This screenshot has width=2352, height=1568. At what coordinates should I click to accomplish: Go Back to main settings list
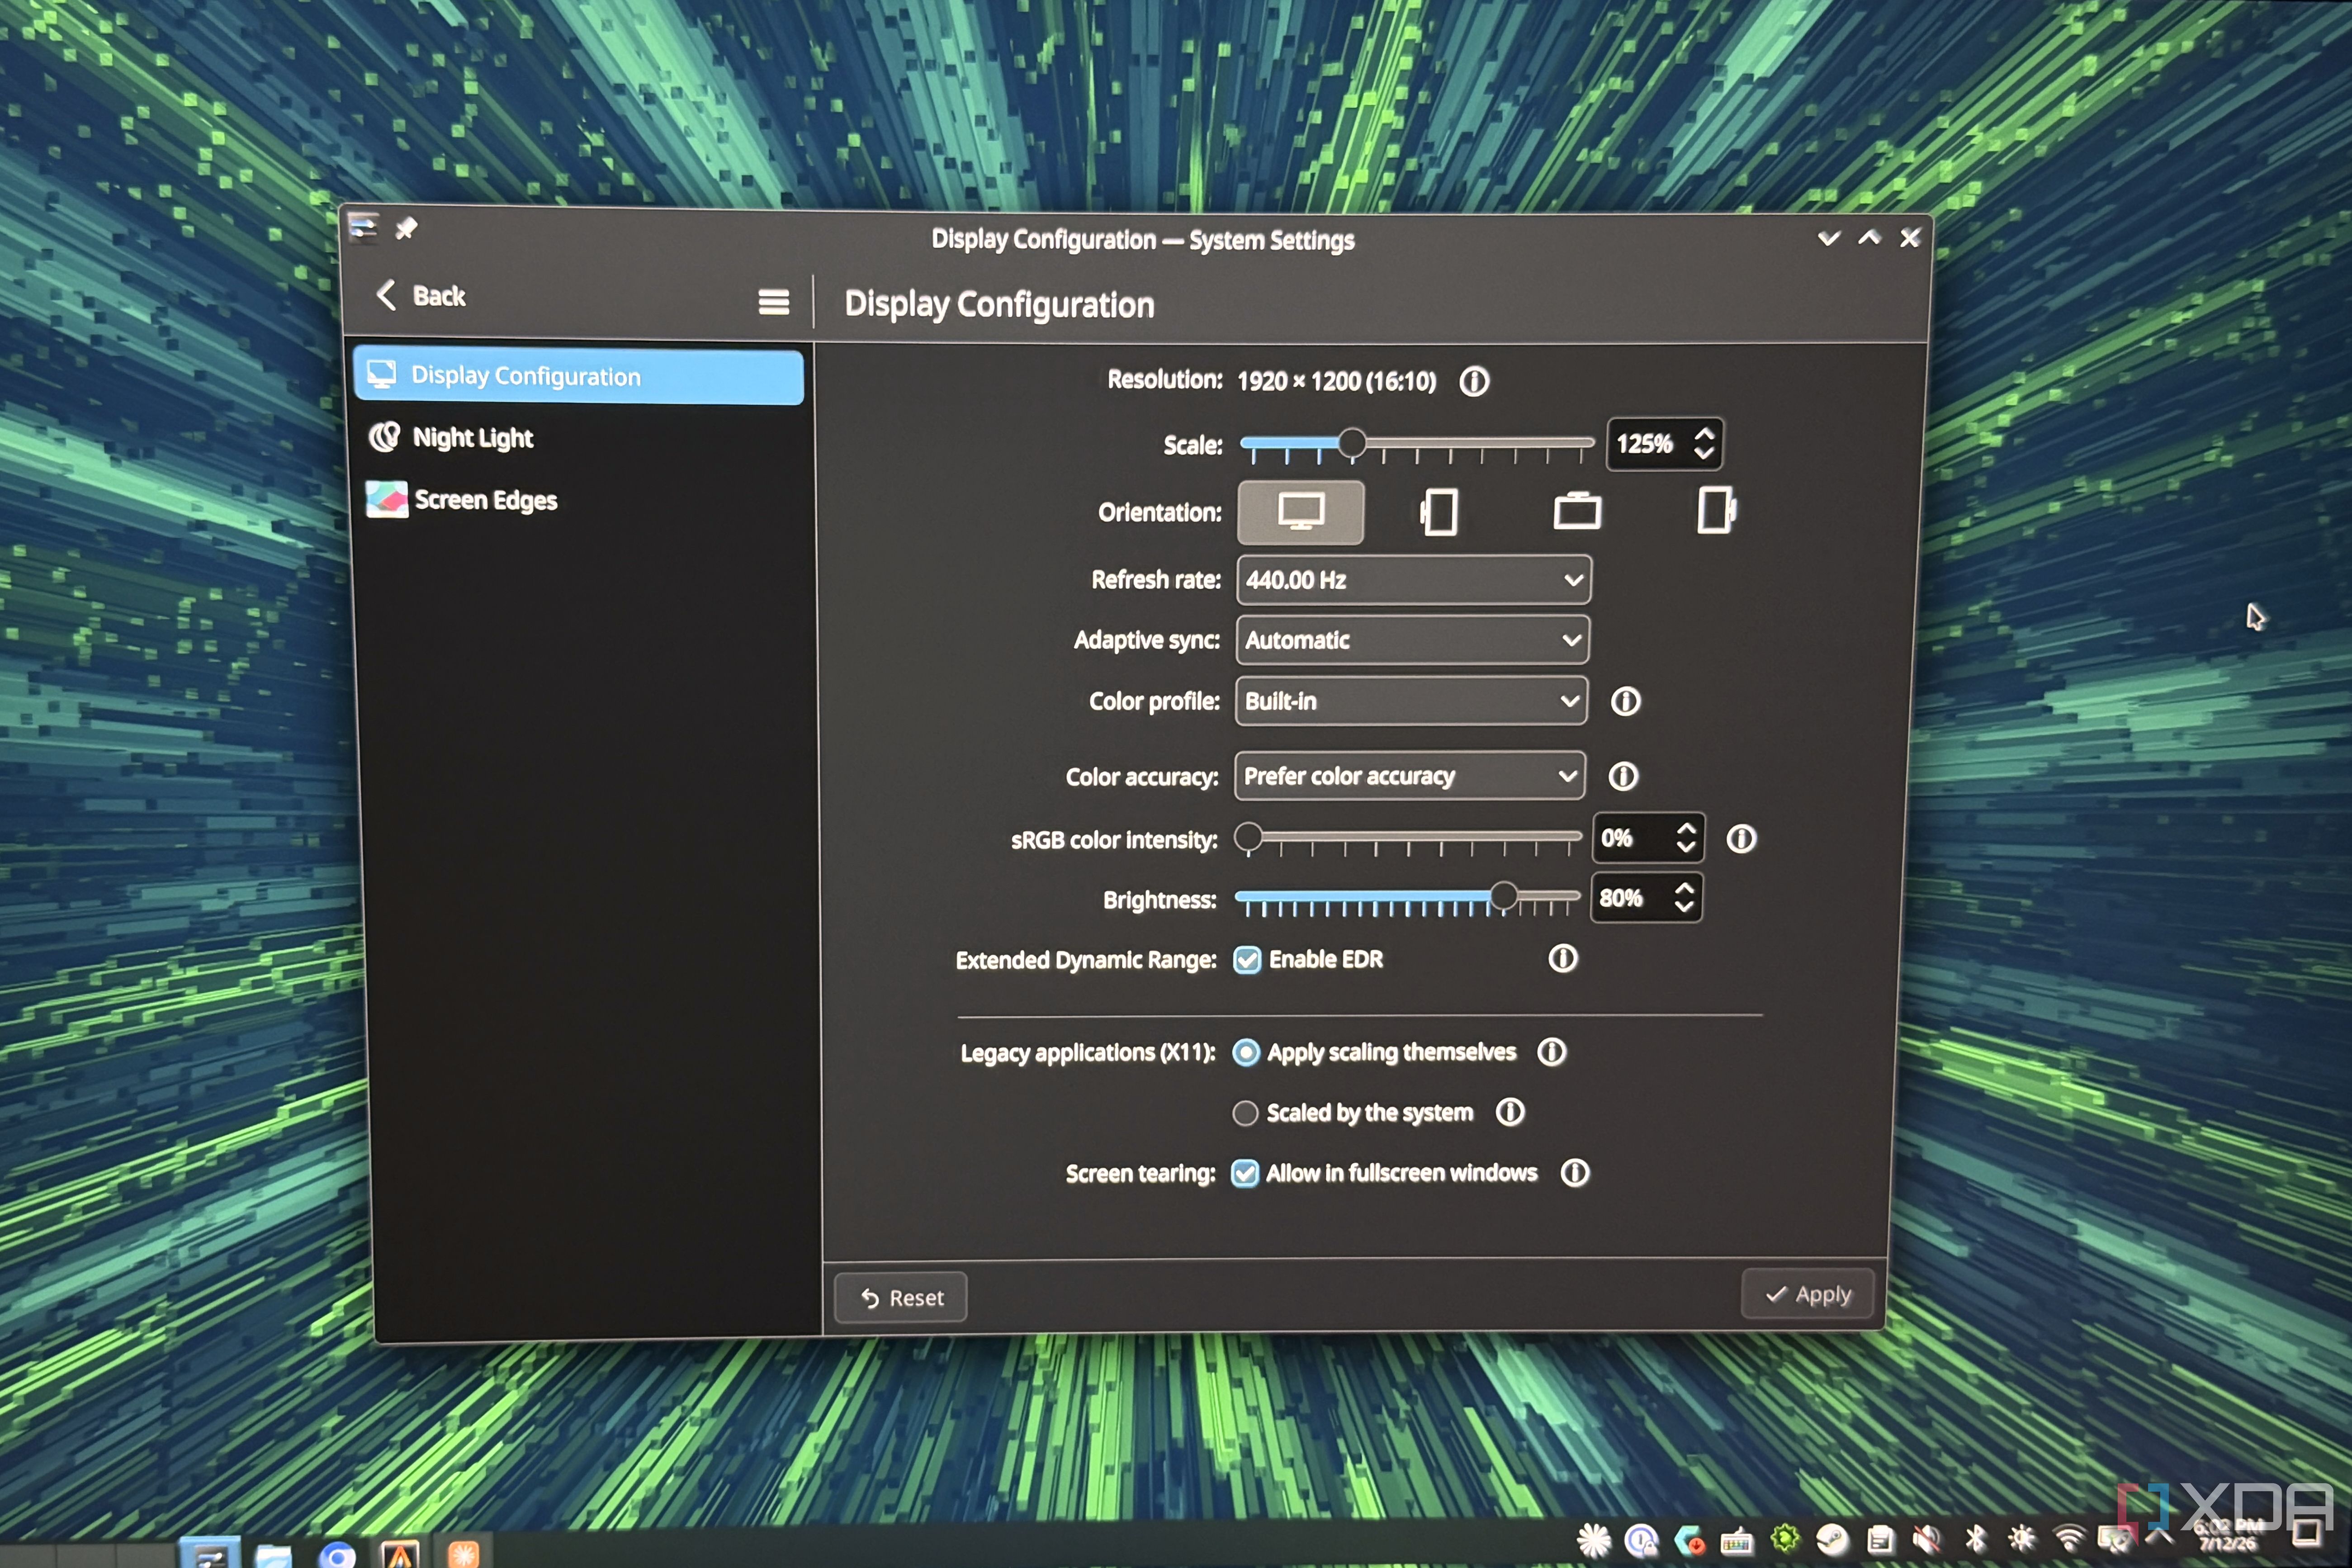point(420,296)
